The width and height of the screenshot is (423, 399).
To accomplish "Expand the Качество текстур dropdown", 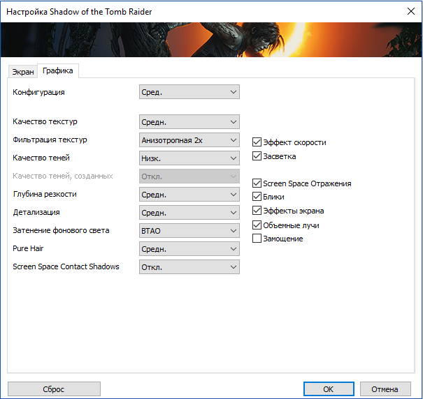I will (189, 122).
